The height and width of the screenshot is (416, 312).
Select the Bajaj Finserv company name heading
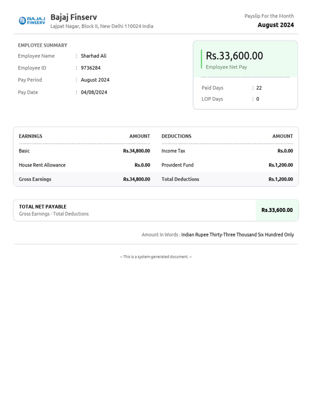74,17
